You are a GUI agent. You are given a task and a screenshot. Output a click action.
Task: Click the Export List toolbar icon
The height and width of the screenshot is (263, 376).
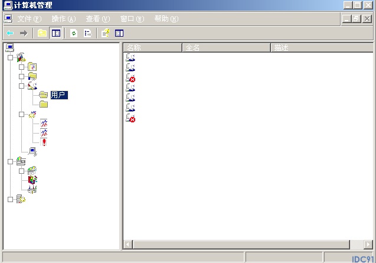pyautogui.click(x=88, y=33)
